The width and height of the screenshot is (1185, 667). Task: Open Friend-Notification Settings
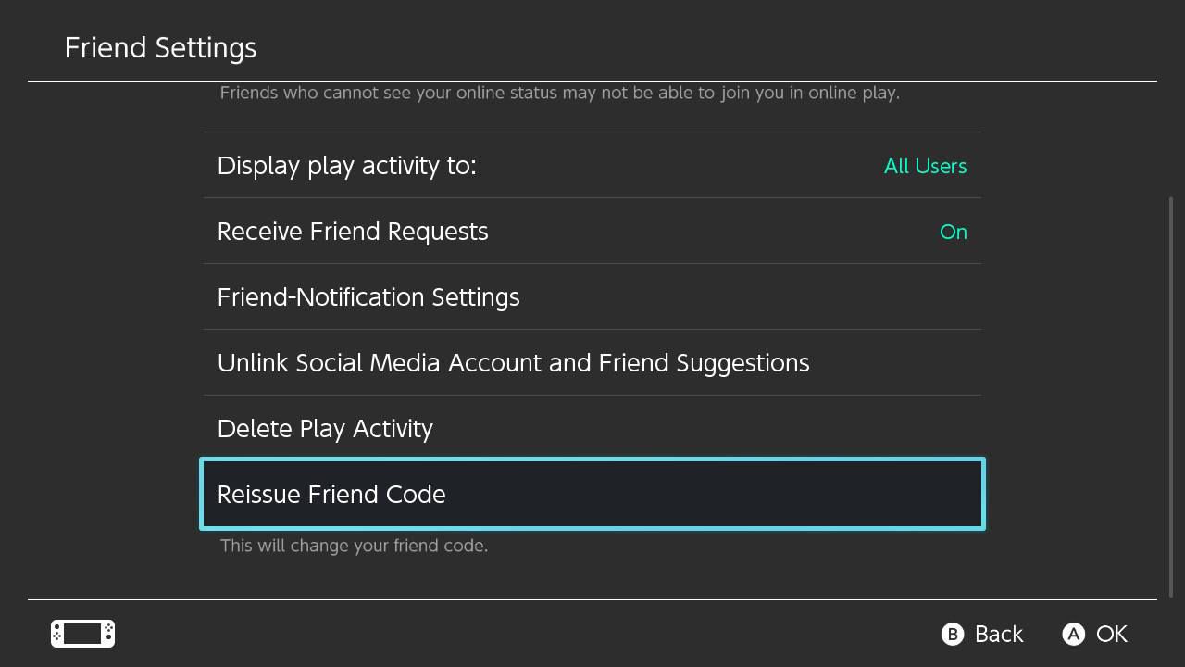pyautogui.click(x=368, y=297)
